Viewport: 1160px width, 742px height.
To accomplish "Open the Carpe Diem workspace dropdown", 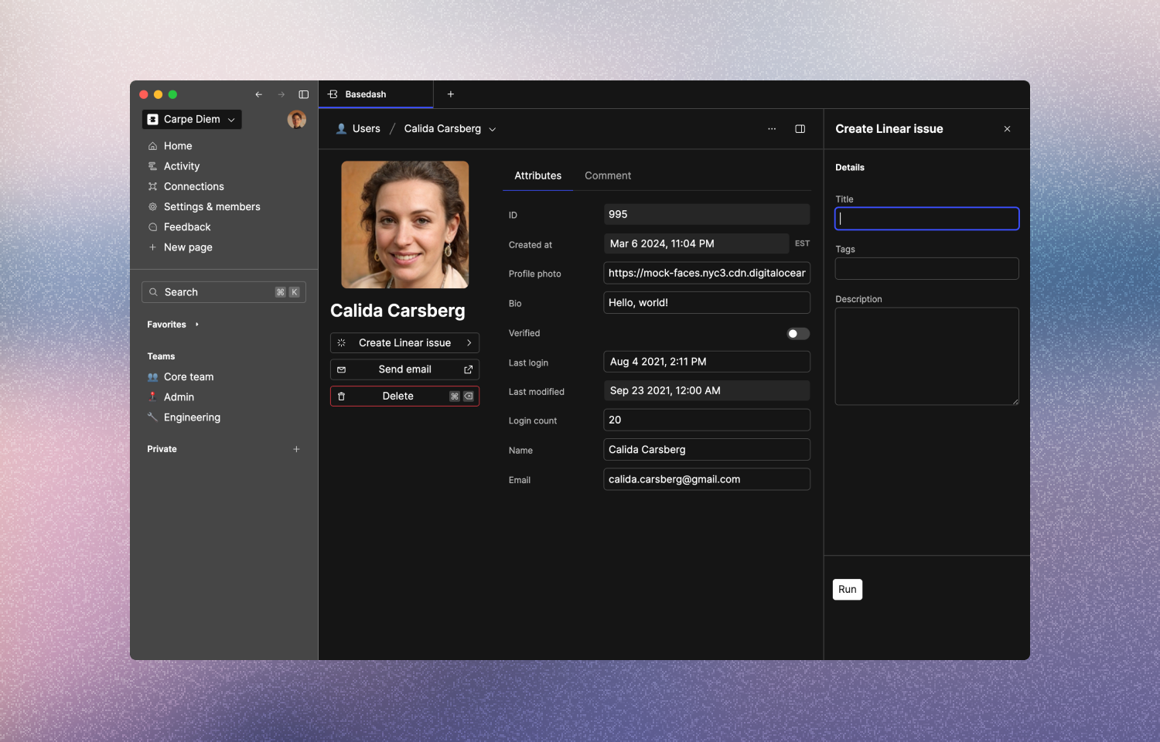I will [x=192, y=119].
